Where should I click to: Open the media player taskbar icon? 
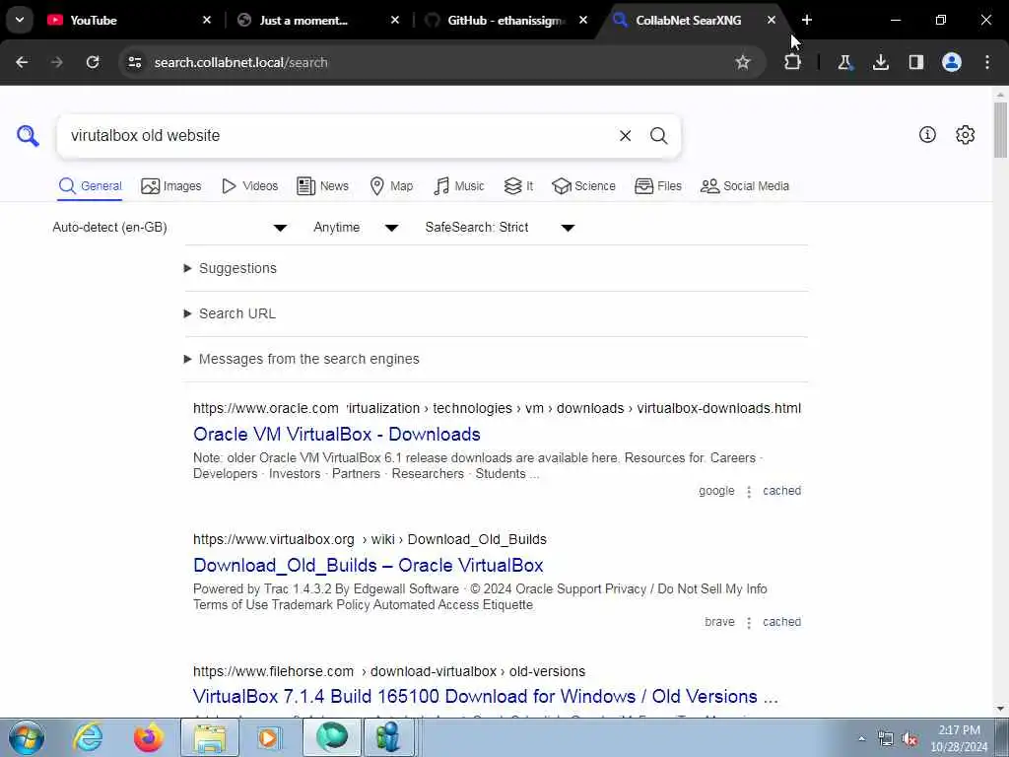[270, 737]
